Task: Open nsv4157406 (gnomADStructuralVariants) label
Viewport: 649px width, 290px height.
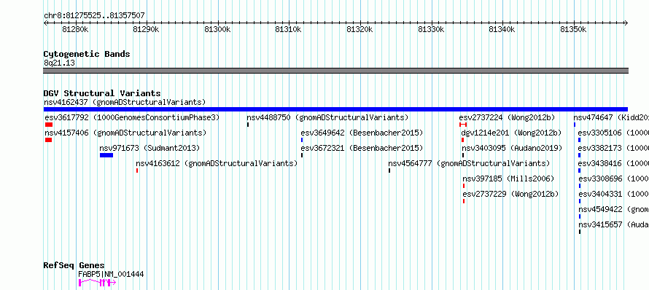Action: (x=125, y=133)
